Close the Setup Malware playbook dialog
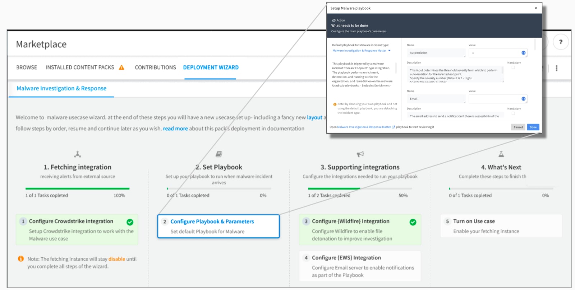This screenshot has height=290, width=575. pyautogui.click(x=535, y=8)
